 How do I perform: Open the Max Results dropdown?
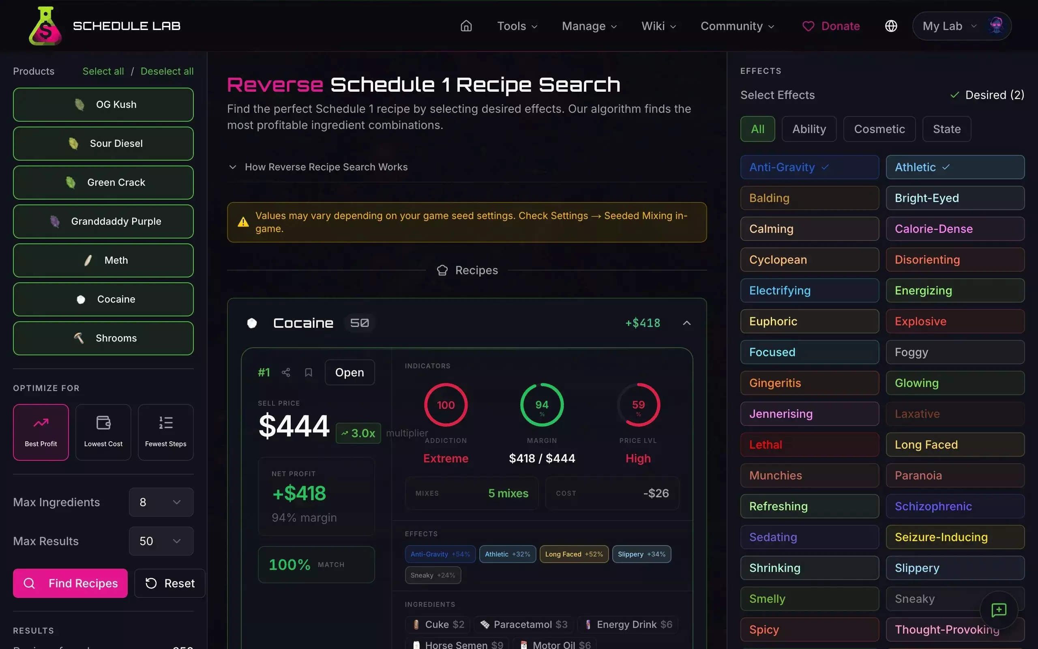(x=161, y=541)
